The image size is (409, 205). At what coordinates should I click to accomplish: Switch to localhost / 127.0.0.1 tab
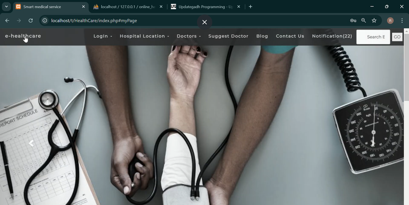pos(128,7)
